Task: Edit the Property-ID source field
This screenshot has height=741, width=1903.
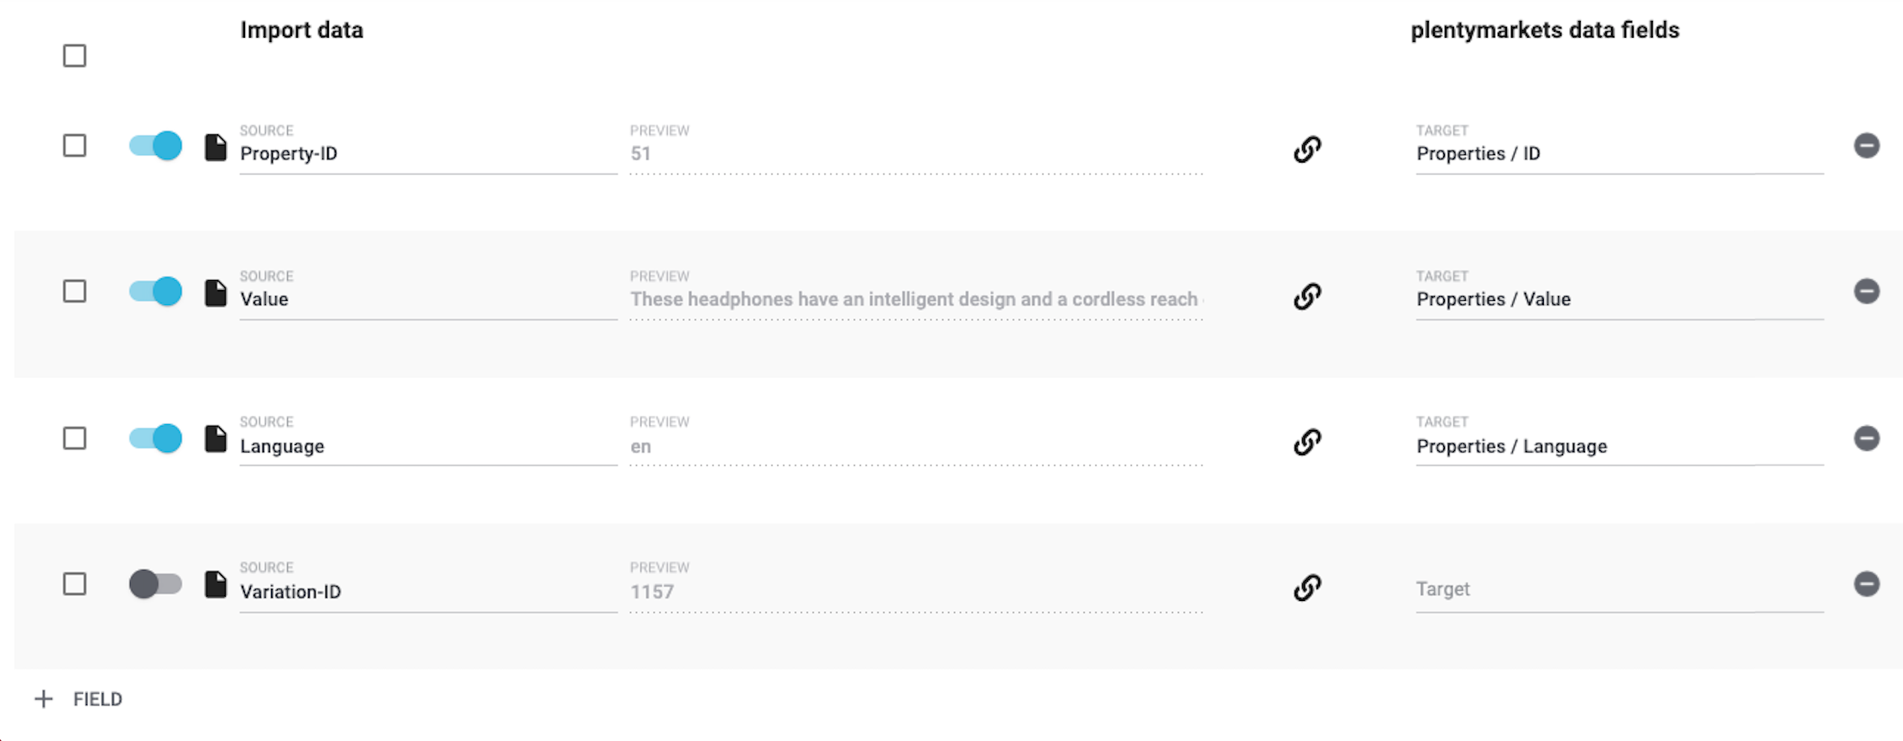Action: pyautogui.click(x=427, y=153)
